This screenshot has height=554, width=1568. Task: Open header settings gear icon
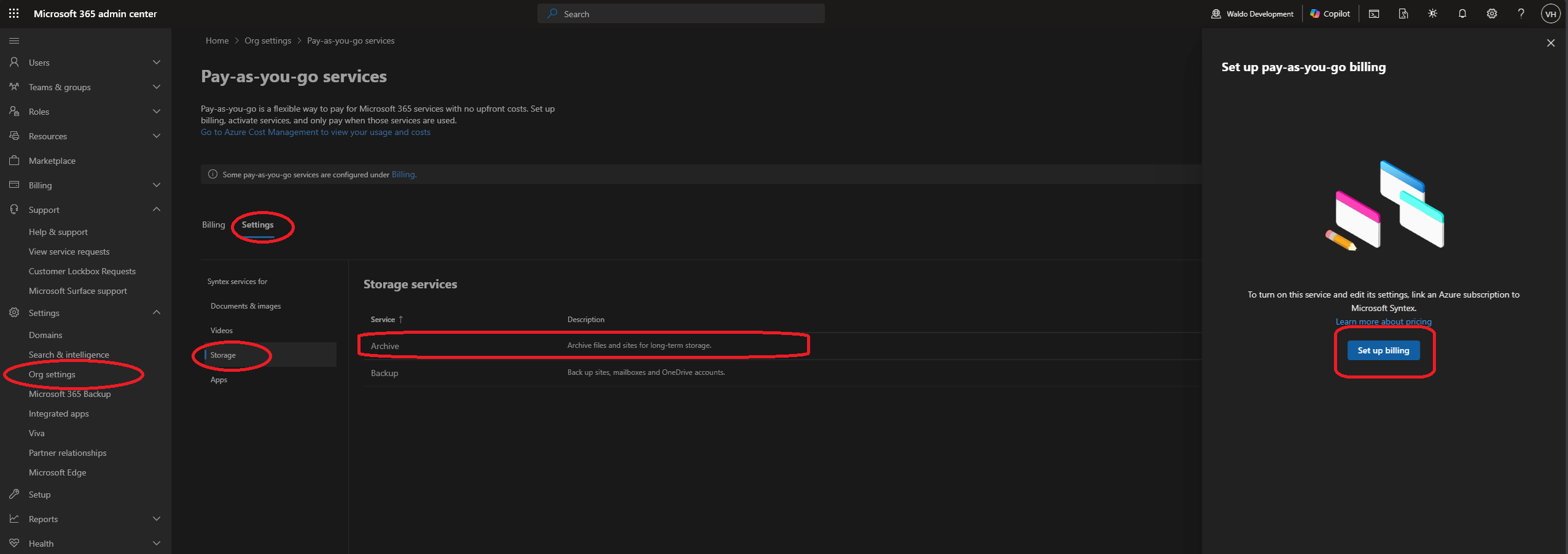click(1492, 13)
